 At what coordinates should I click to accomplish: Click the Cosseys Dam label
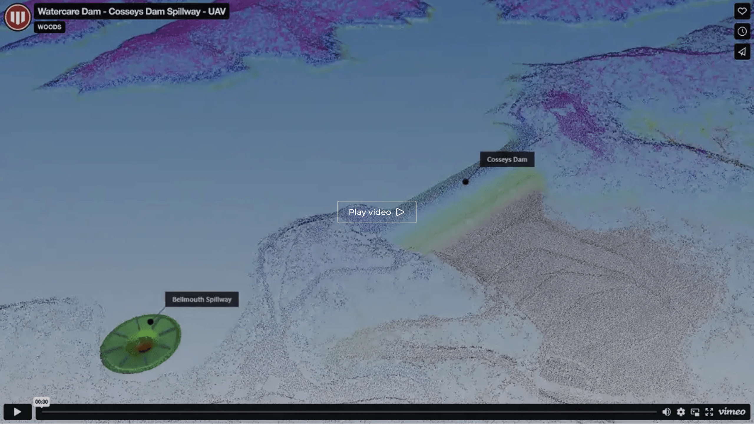[x=507, y=160]
